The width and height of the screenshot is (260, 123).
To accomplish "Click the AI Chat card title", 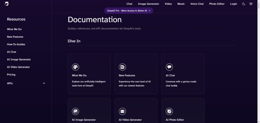I will [x=170, y=75].
